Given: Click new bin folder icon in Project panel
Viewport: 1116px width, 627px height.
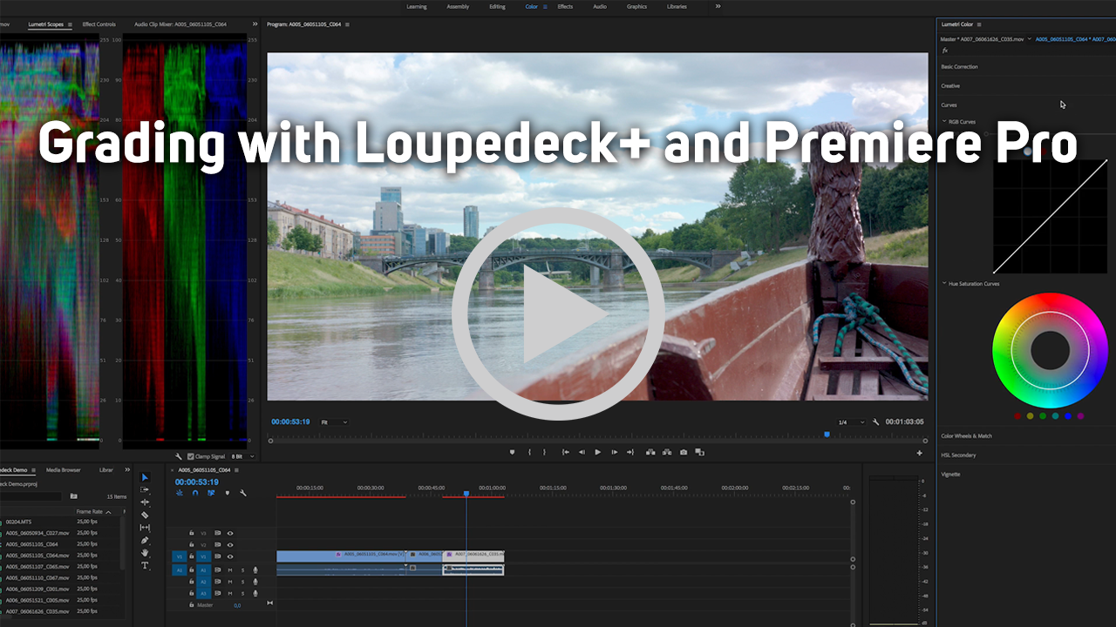Looking at the screenshot, I should coord(74,496).
